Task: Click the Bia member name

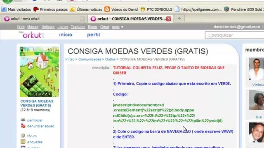Action: tap(259, 117)
